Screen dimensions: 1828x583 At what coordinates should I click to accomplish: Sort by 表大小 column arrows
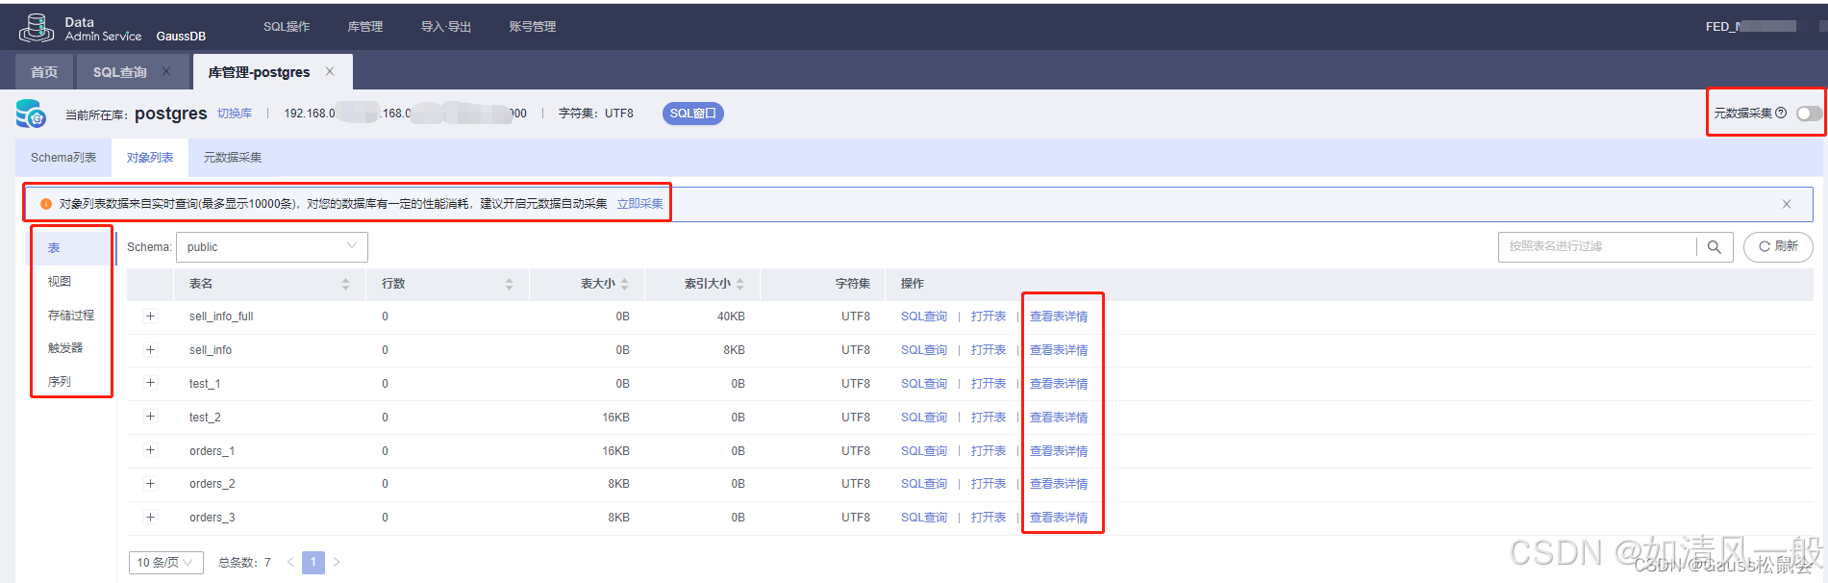pyautogui.click(x=624, y=284)
